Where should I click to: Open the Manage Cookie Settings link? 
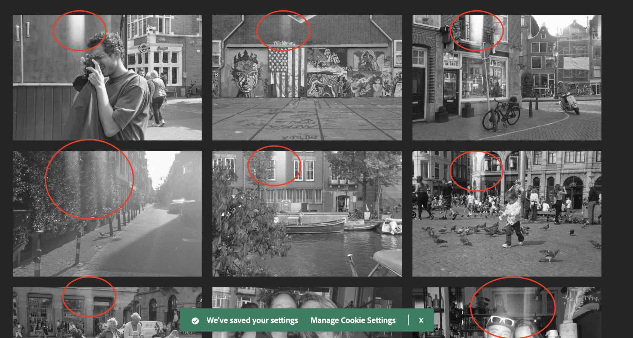[x=353, y=320]
